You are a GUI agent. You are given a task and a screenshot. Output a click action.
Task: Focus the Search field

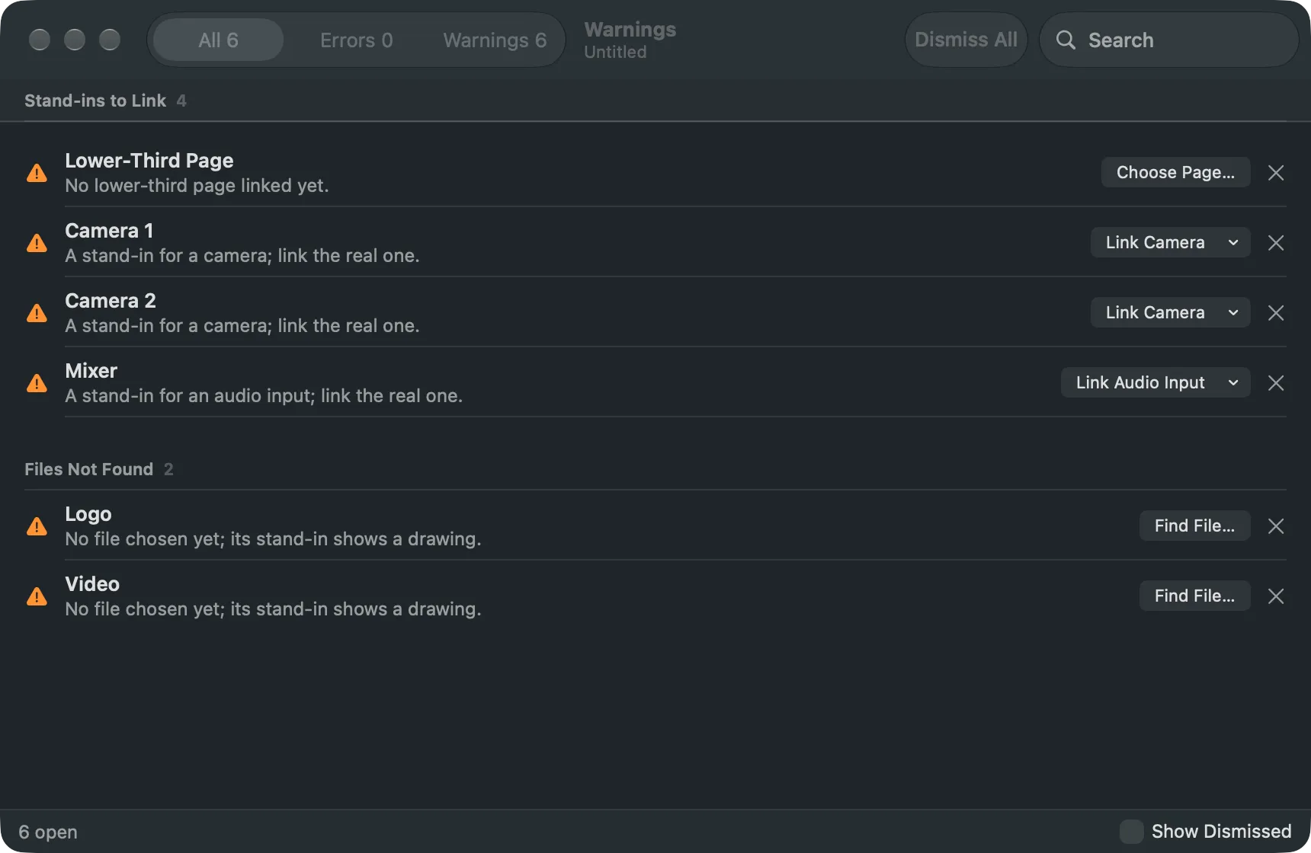click(x=1169, y=40)
